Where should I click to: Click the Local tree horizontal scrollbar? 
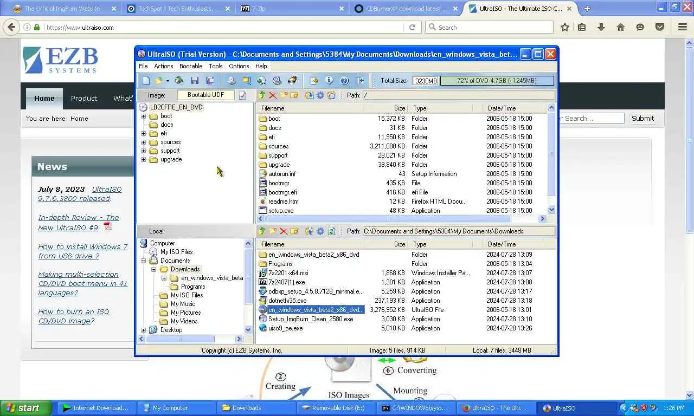[191, 339]
